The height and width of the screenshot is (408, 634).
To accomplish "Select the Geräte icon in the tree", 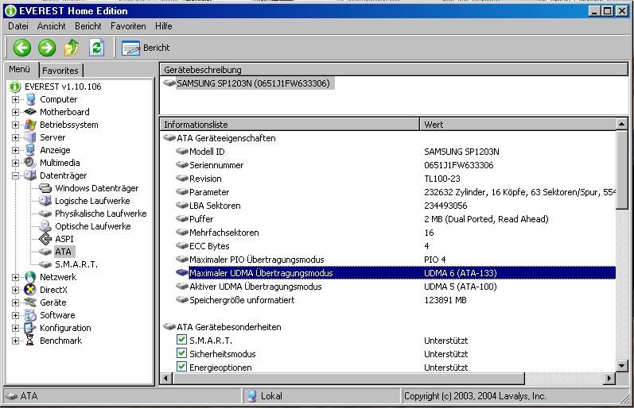I will pyautogui.click(x=30, y=302).
